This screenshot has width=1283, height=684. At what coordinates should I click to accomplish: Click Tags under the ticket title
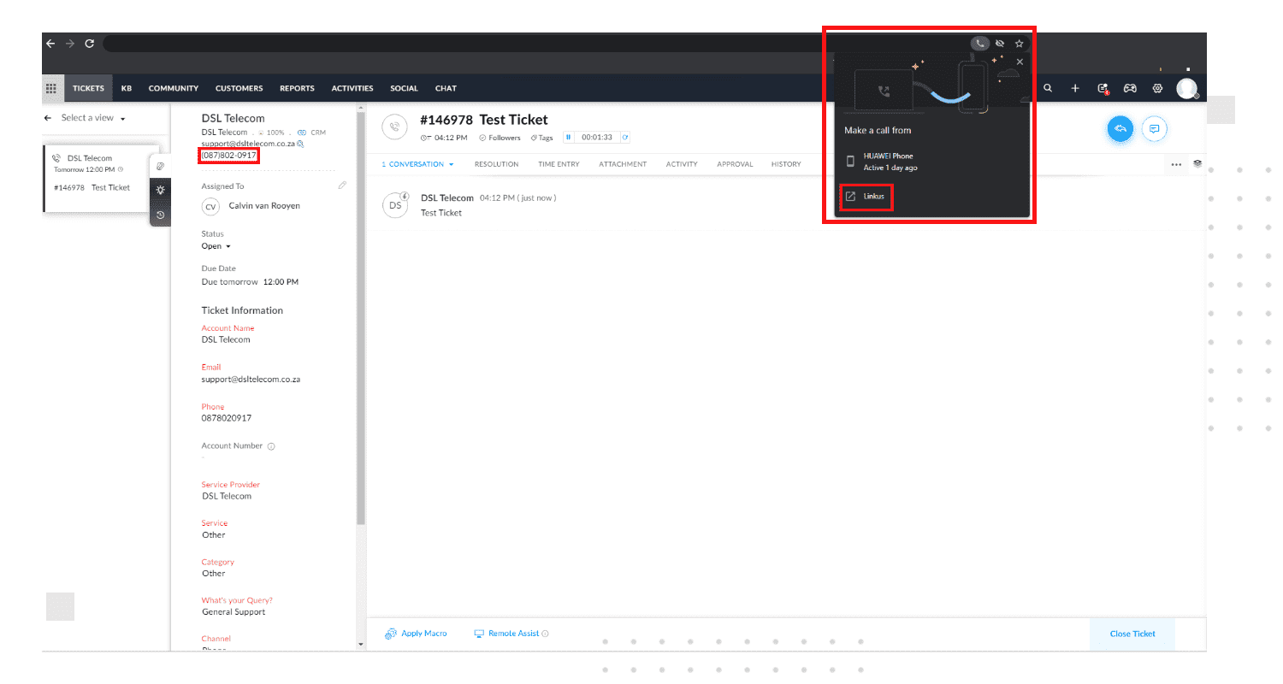[x=541, y=138]
